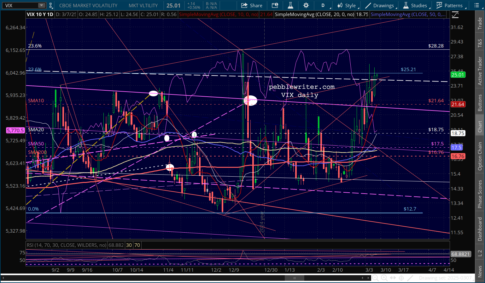Screen dimensions: 485x283
Task: Click the 3/3 date on the time axis
Action: pyautogui.click(x=369, y=270)
